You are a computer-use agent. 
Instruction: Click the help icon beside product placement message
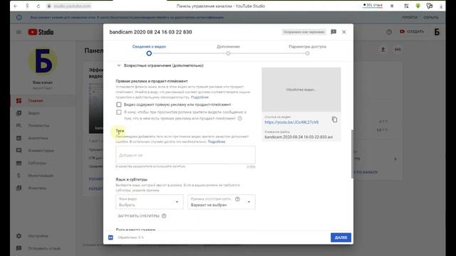(240, 119)
